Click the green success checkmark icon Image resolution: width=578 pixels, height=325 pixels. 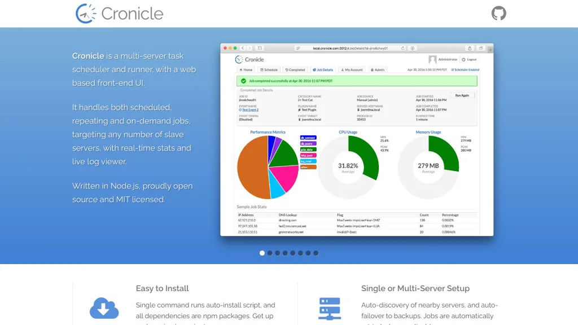(x=243, y=81)
